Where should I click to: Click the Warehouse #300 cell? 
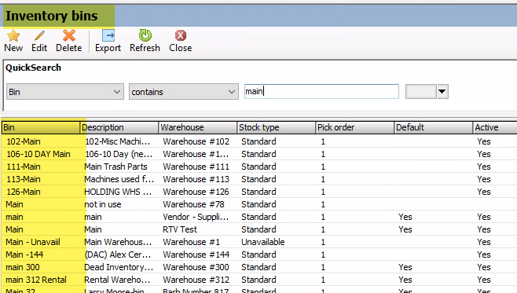pos(196,267)
